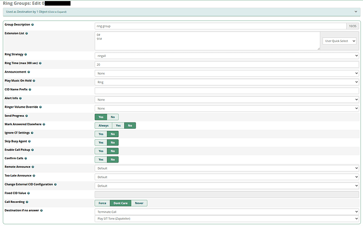Open the Remote Announce dropdown
This screenshot has height=226, width=363.
point(227,168)
